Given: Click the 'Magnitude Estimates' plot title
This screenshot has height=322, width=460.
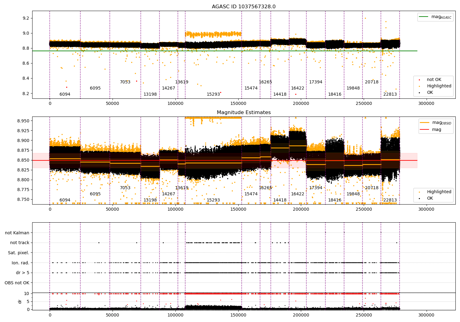Looking at the screenshot, I should tap(243, 113).
